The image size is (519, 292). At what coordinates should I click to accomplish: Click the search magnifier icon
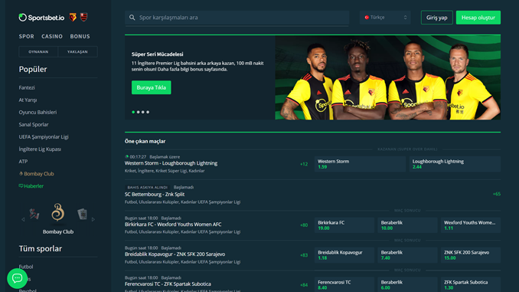pyautogui.click(x=132, y=17)
